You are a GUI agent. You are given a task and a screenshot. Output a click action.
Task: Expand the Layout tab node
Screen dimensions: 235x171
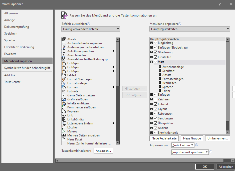[x=151, y=109]
